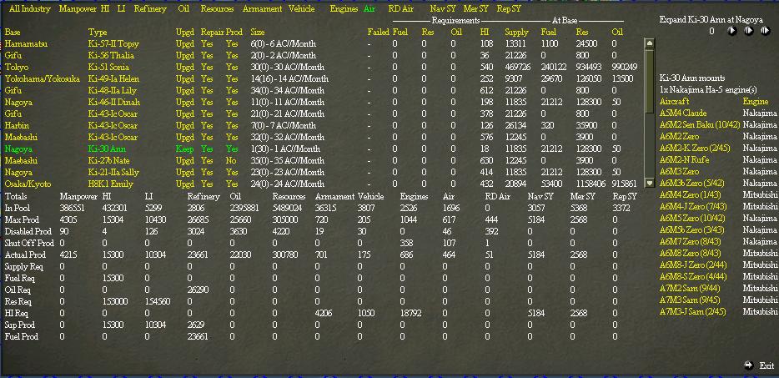Sort list by Base column header

tap(13, 32)
